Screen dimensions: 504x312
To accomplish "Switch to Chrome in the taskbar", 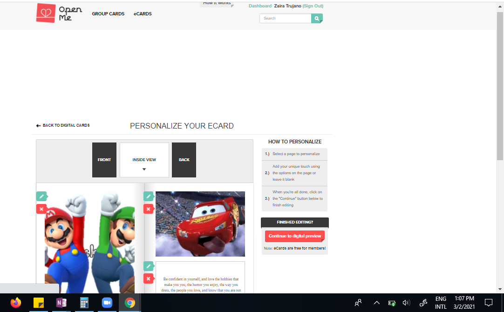I will tap(130, 303).
